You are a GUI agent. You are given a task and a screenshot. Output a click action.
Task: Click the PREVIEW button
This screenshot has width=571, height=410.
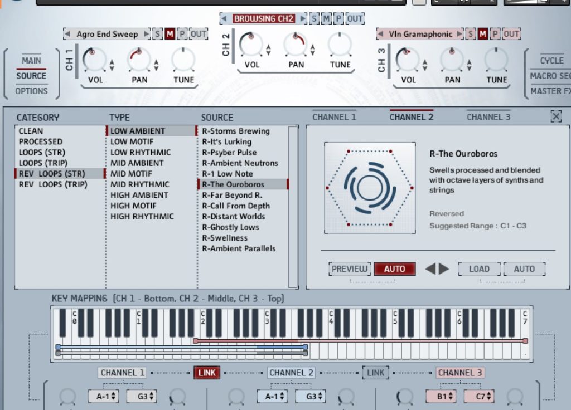350,269
